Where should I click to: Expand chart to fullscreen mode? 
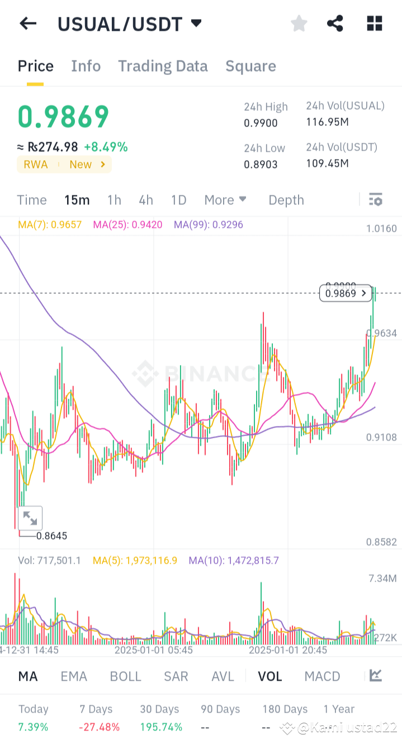click(30, 518)
